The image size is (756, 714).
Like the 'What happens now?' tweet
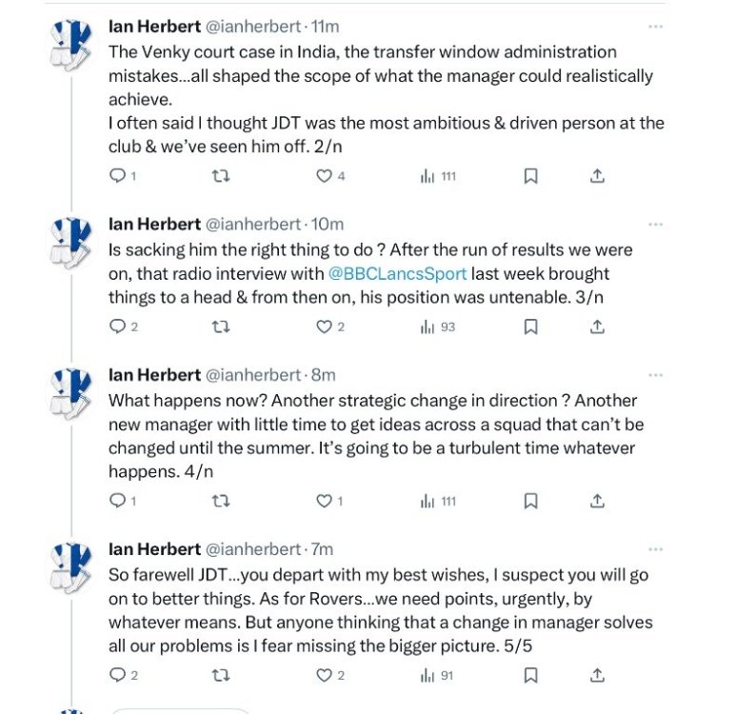coord(324,501)
